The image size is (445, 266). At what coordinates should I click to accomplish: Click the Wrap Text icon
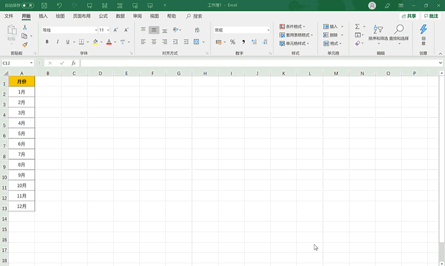[197, 30]
